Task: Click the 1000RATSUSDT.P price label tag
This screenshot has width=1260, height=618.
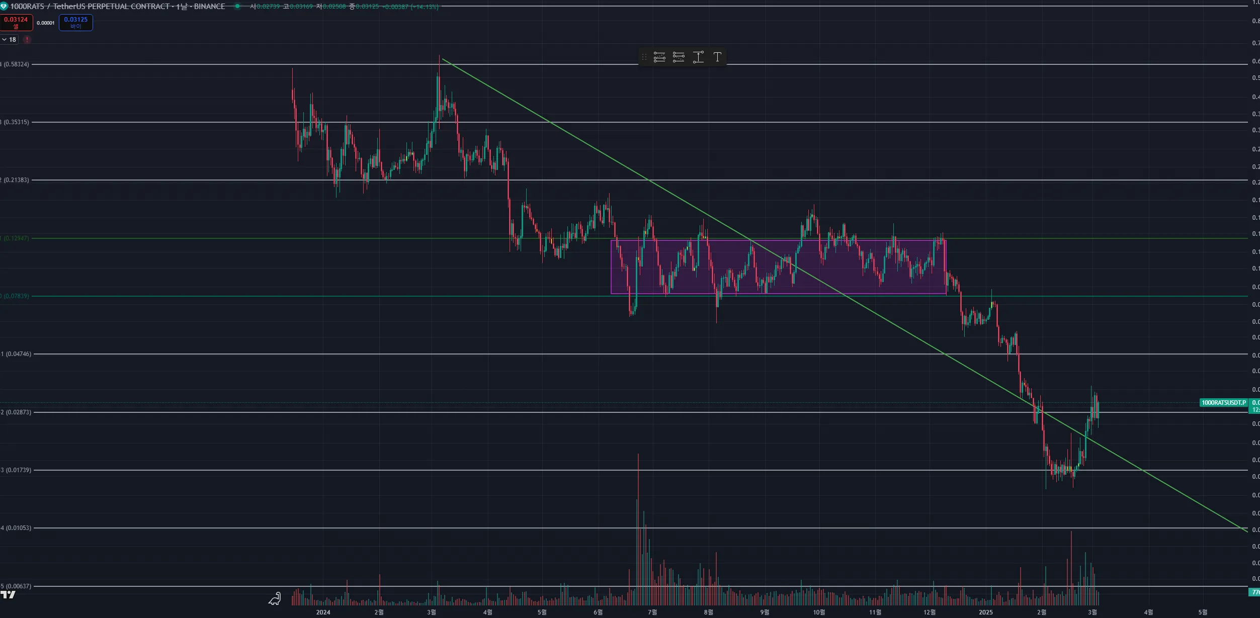Action: pos(1223,403)
